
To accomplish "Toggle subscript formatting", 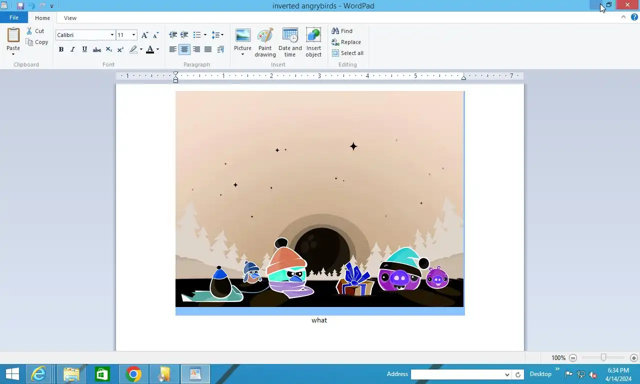I will (x=108, y=49).
